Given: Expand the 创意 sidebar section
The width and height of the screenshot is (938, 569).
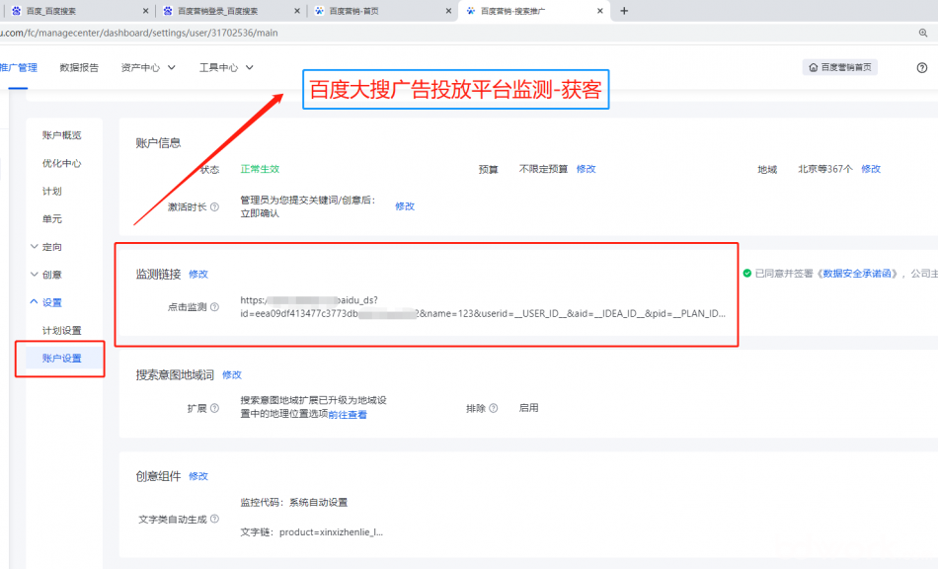Looking at the screenshot, I should coord(46,275).
